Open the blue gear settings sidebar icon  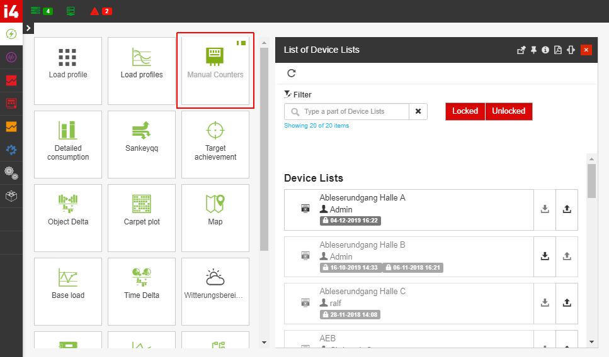tap(11, 150)
